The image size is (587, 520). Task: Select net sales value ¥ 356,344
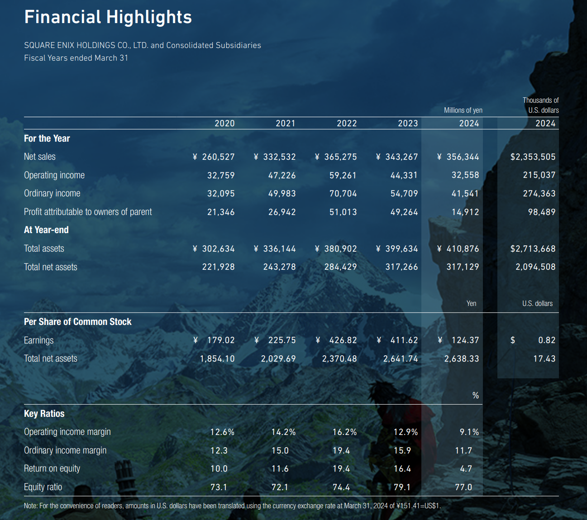(x=458, y=157)
